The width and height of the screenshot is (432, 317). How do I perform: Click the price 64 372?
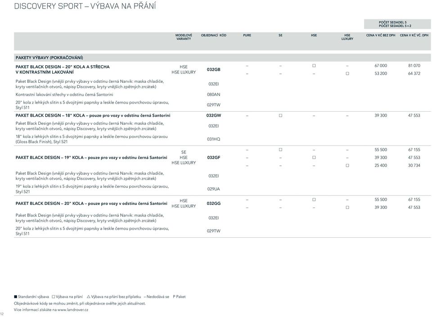414,73
